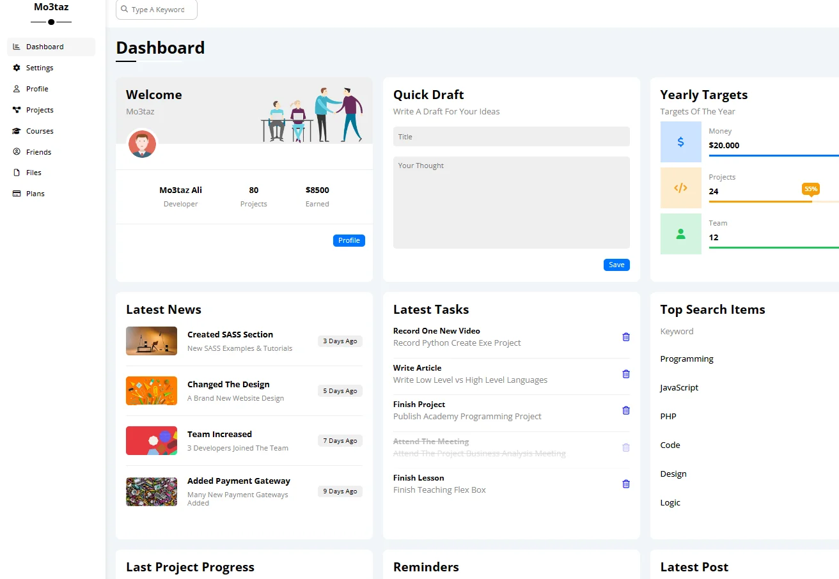
Task: Click the Projects orange progress bar
Action: (x=774, y=201)
